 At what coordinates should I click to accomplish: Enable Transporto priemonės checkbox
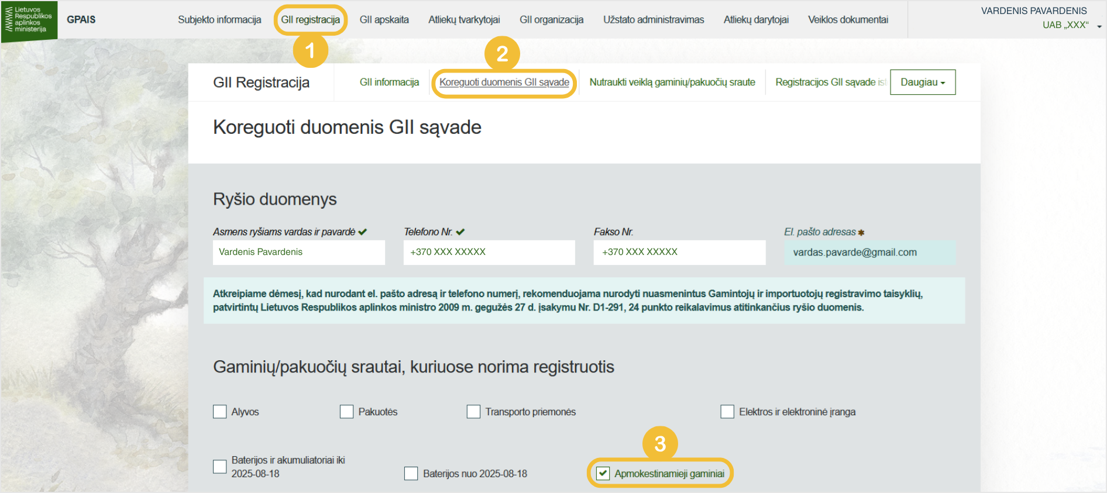[473, 412]
